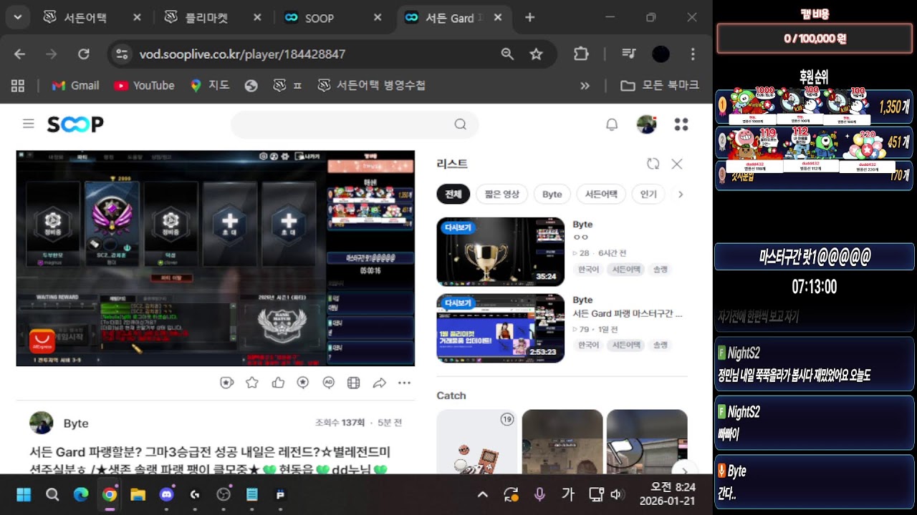
Task: Open SOOP notifications bell
Action: 612,124
